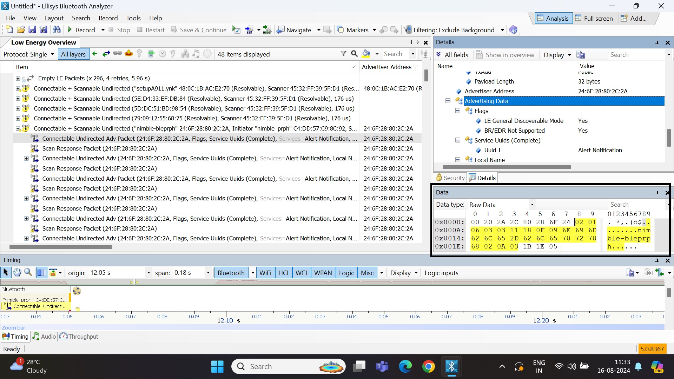Pin the Data panel
The image size is (674, 379).
657,192
